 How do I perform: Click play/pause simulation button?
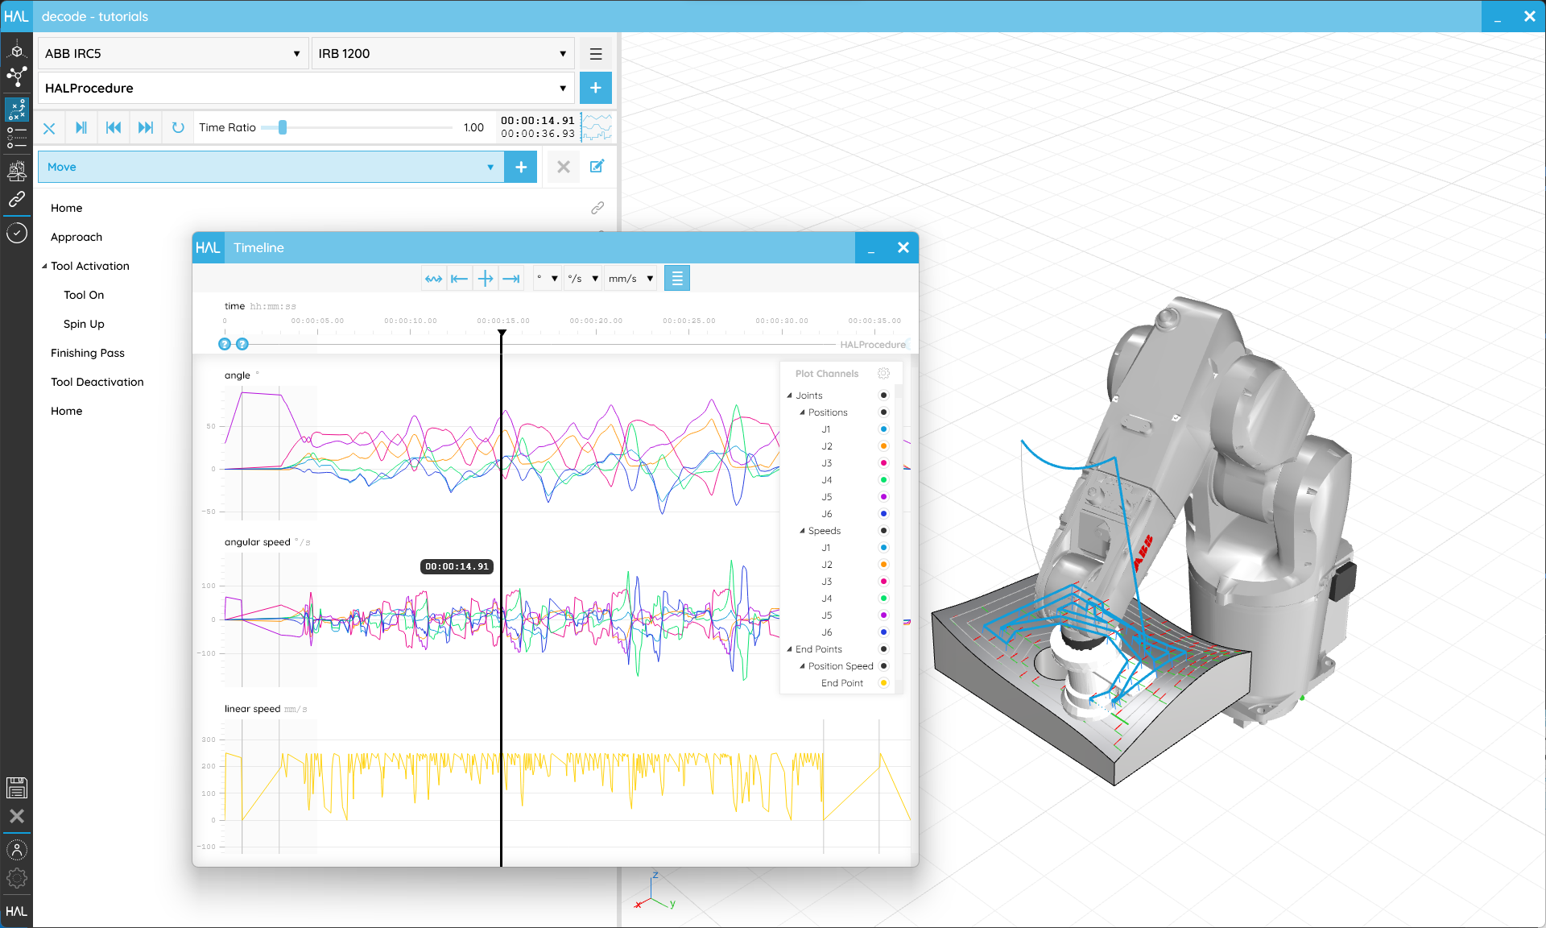point(81,128)
